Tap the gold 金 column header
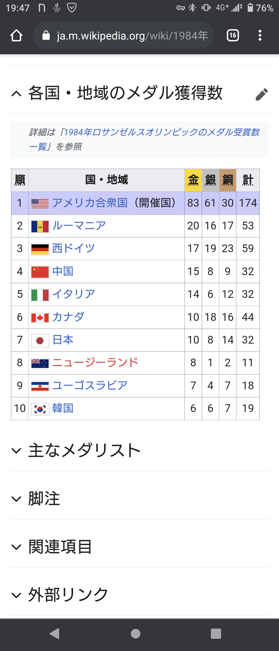This screenshot has height=651, width=279. [193, 180]
